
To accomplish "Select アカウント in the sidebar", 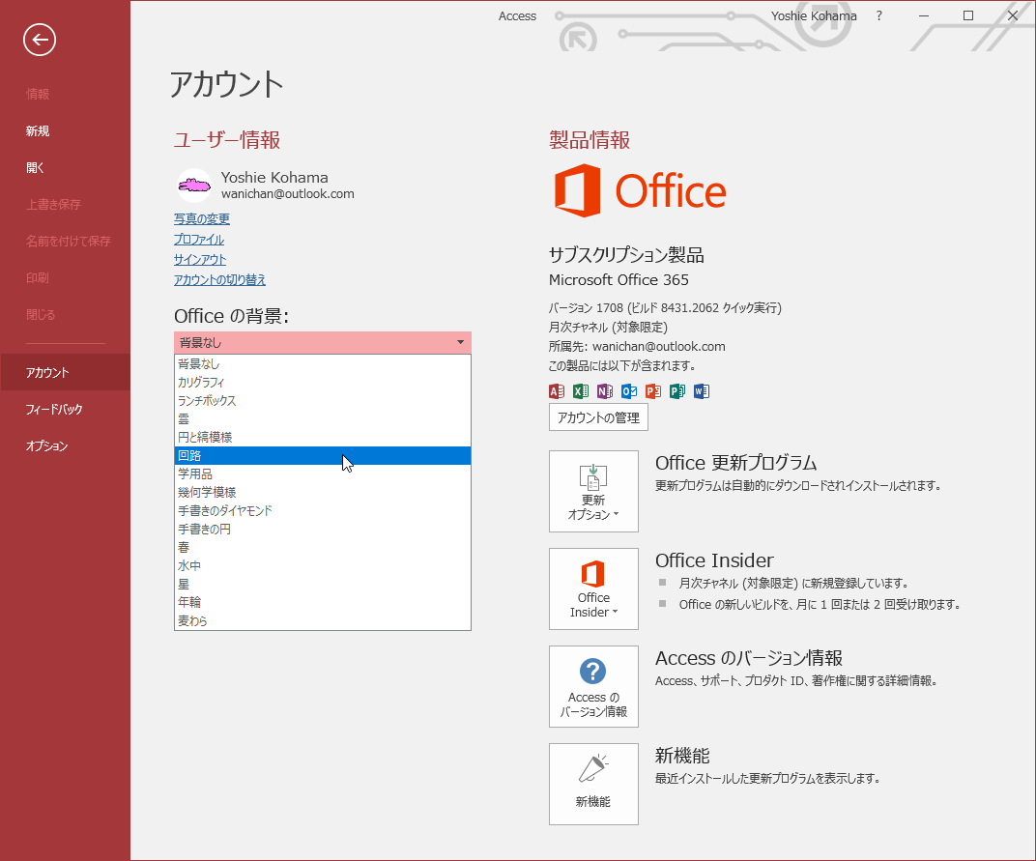I will (x=65, y=373).
